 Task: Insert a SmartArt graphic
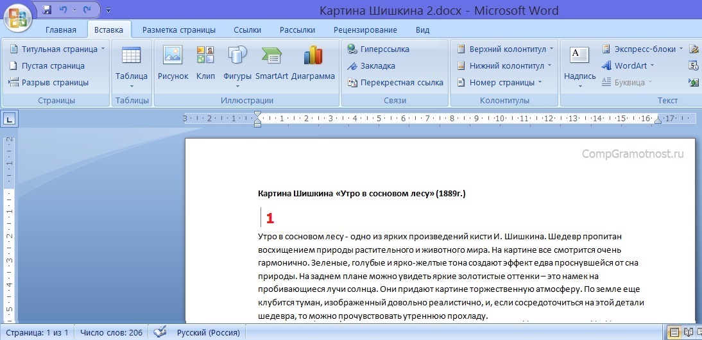pos(271,64)
